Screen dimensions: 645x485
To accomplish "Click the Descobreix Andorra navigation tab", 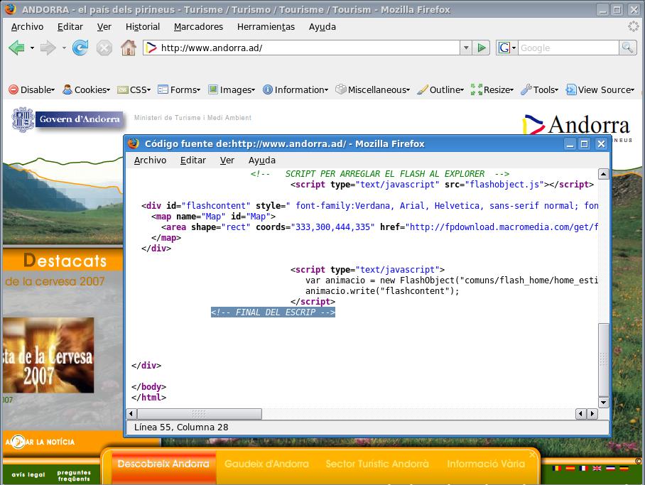I will [x=163, y=464].
